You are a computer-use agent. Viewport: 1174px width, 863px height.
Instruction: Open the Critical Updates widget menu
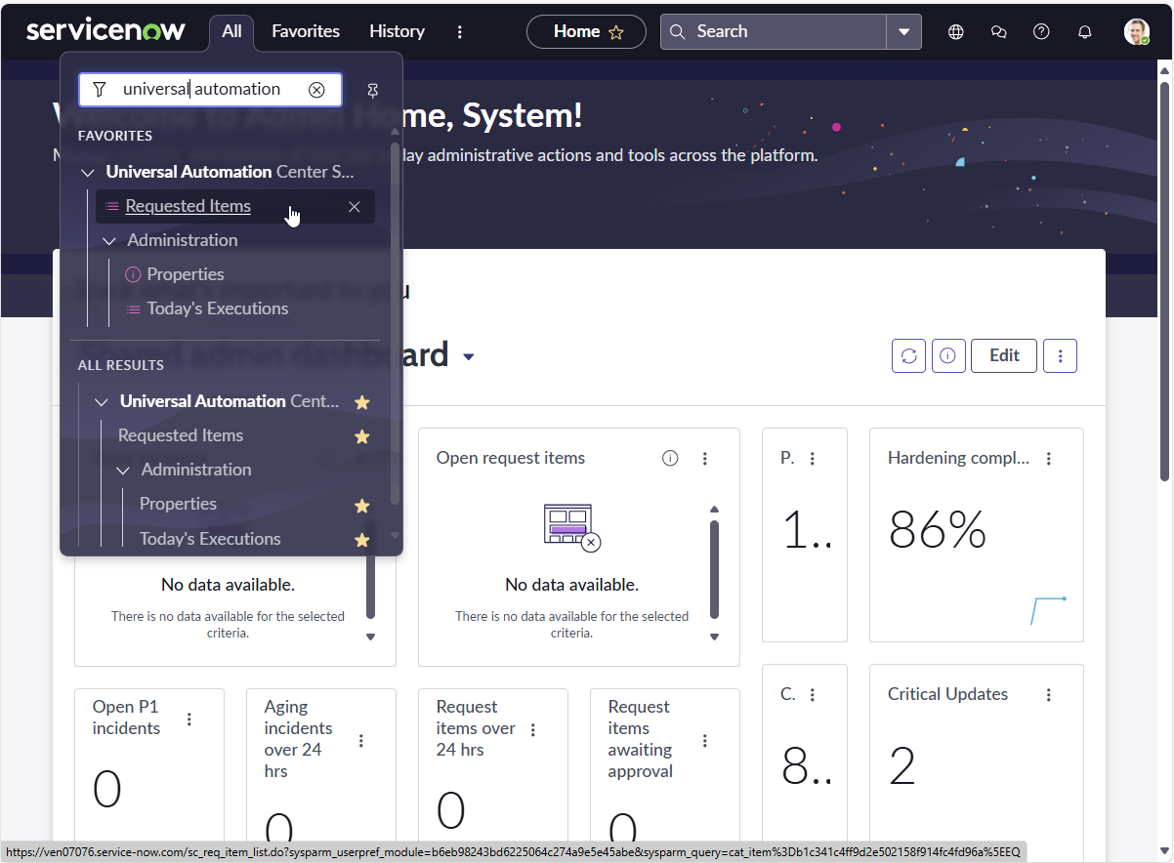1049,694
